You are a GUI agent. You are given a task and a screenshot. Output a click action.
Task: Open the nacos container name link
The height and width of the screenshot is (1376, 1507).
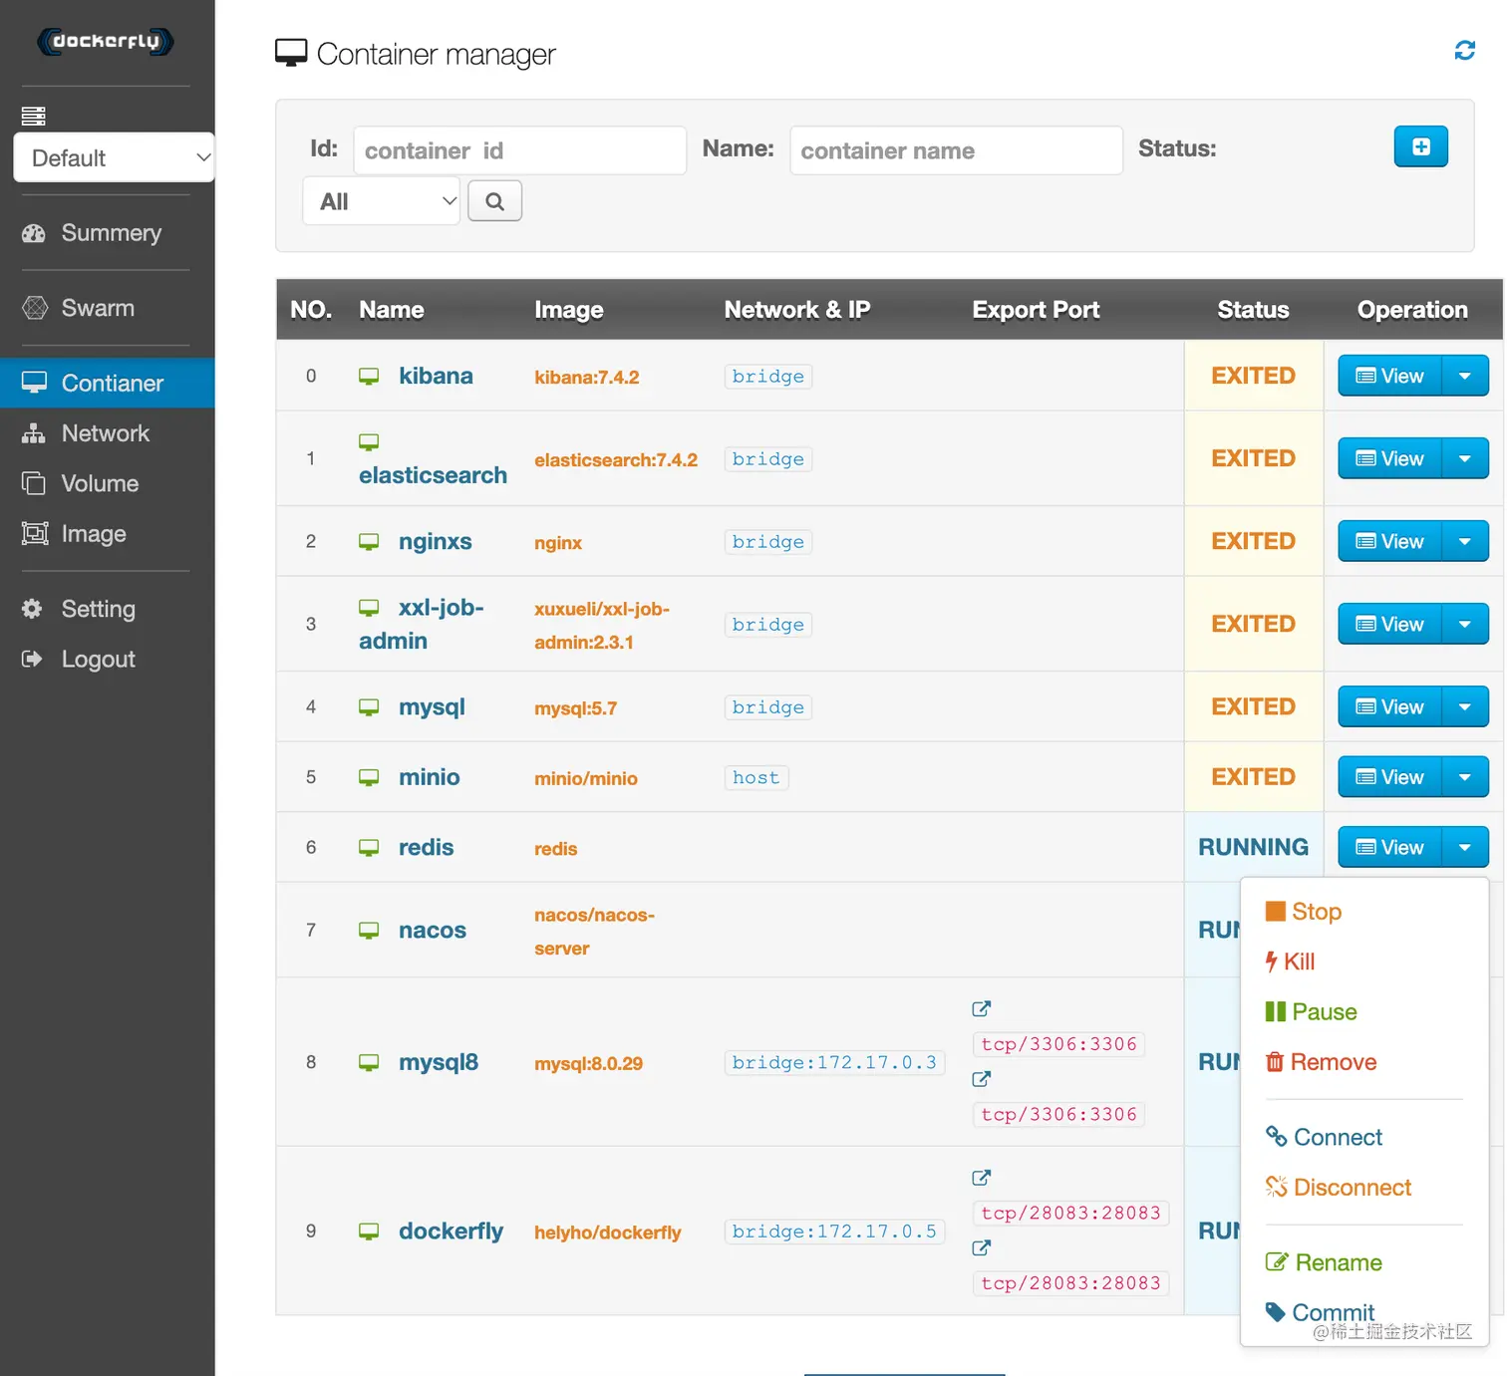(433, 930)
